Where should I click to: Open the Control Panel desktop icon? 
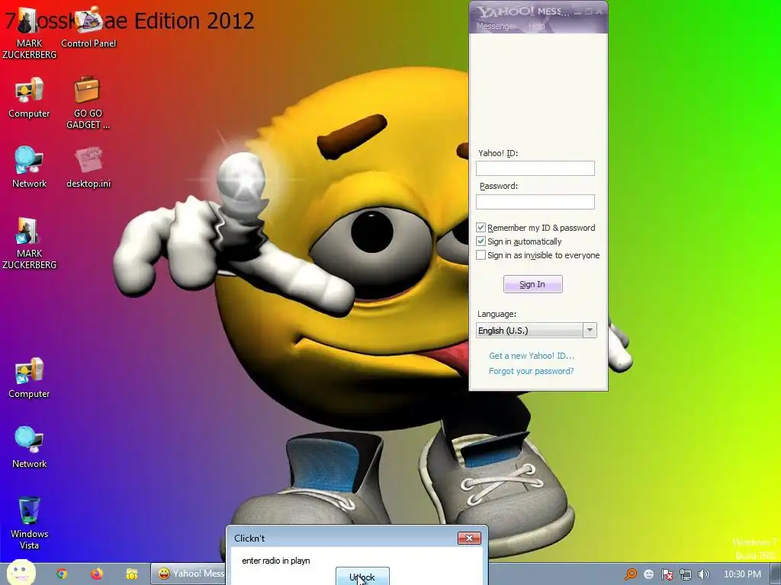click(88, 27)
